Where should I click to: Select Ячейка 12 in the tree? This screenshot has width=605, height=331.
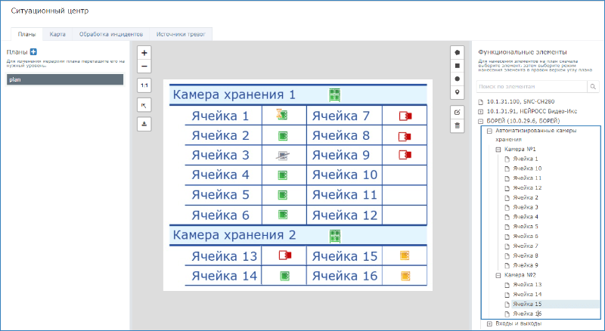tap(527, 188)
